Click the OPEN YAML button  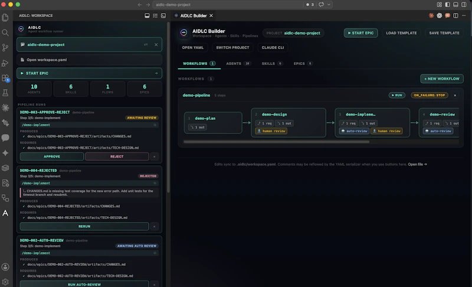pos(193,48)
